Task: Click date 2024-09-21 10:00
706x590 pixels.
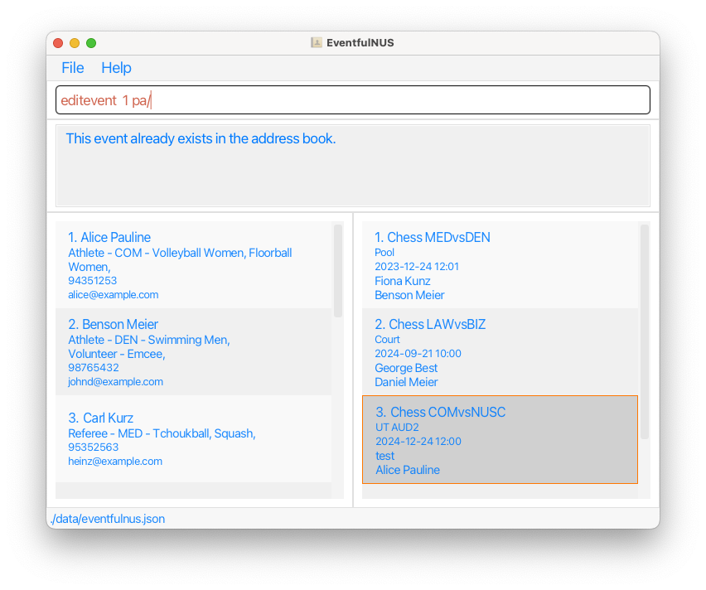Action: pyautogui.click(x=418, y=354)
